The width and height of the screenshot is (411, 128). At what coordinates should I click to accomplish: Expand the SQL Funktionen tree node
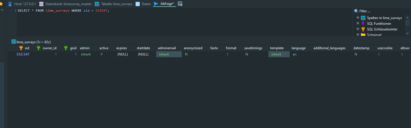click(x=358, y=24)
